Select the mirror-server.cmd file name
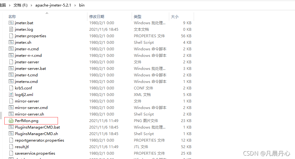The image size is (295, 159). pos(31,107)
